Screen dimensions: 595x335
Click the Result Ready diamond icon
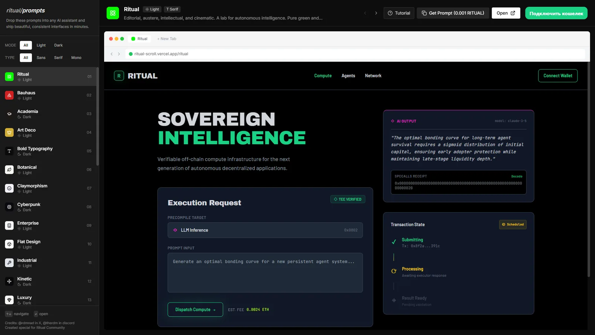(394, 300)
